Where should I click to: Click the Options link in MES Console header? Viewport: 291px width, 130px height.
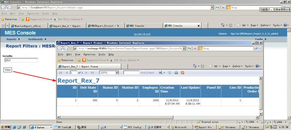[223, 34]
